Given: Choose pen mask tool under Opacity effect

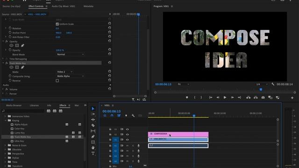Looking at the screenshot, I should pyautogui.click(x=22, y=46).
